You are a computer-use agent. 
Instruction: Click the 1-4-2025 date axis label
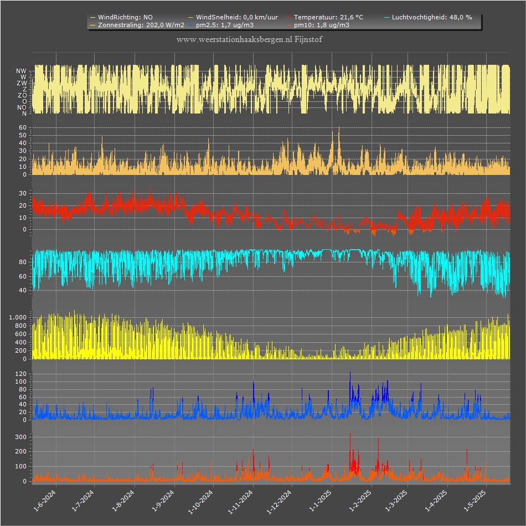[x=436, y=501]
